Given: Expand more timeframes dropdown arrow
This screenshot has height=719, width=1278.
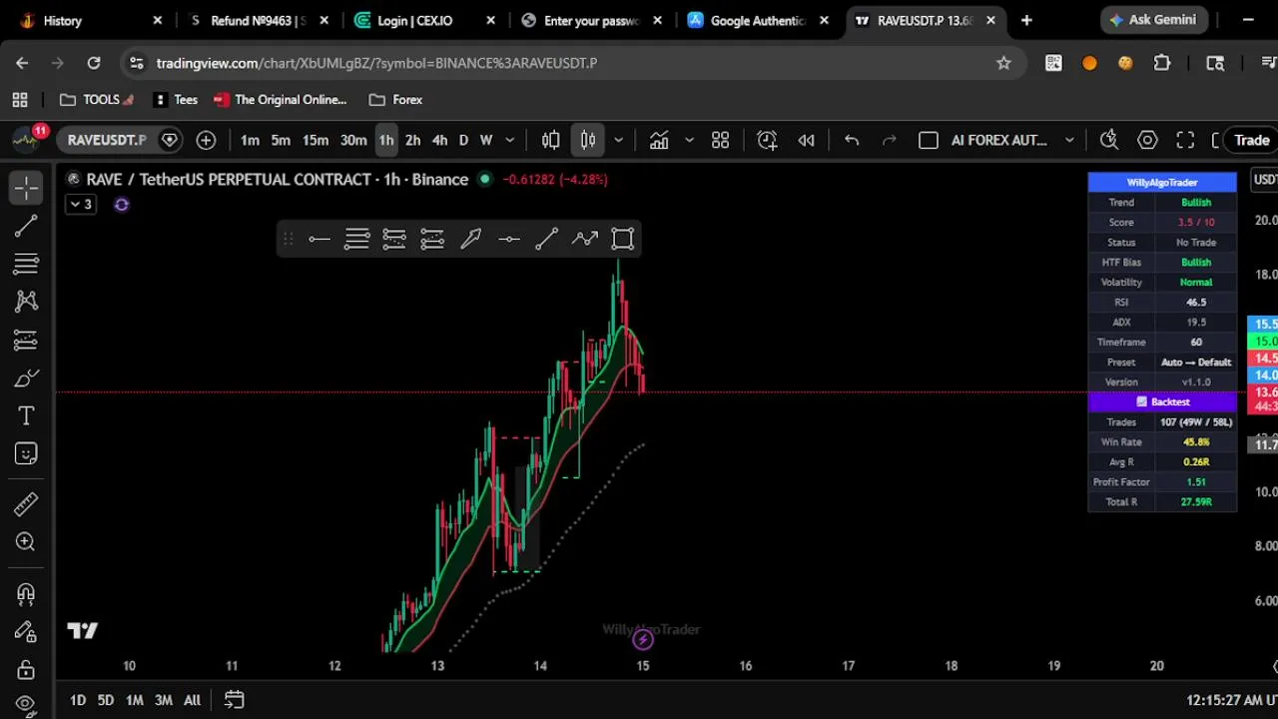Looking at the screenshot, I should (x=510, y=141).
